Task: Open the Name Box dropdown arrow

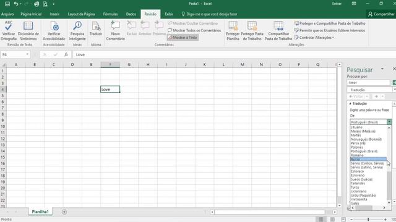Action: [27, 54]
